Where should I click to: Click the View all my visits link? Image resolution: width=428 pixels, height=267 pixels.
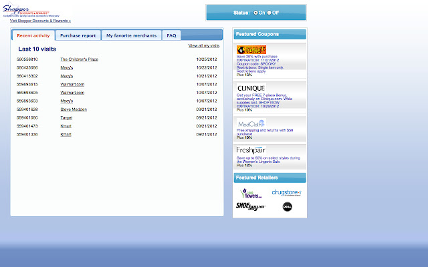click(x=204, y=45)
